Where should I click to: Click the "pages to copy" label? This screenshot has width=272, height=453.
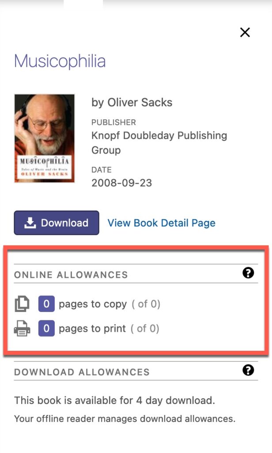93,304
